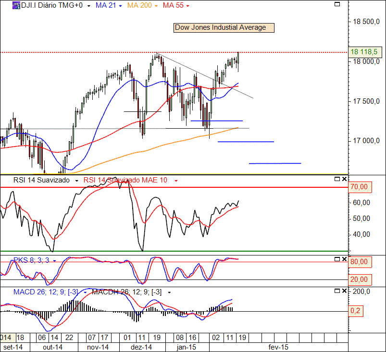Viewport: 386px width, 352px height.
Task: Open the PKS 8; 3; 3 dropdown arrow
Action: pyautogui.click(x=54, y=261)
